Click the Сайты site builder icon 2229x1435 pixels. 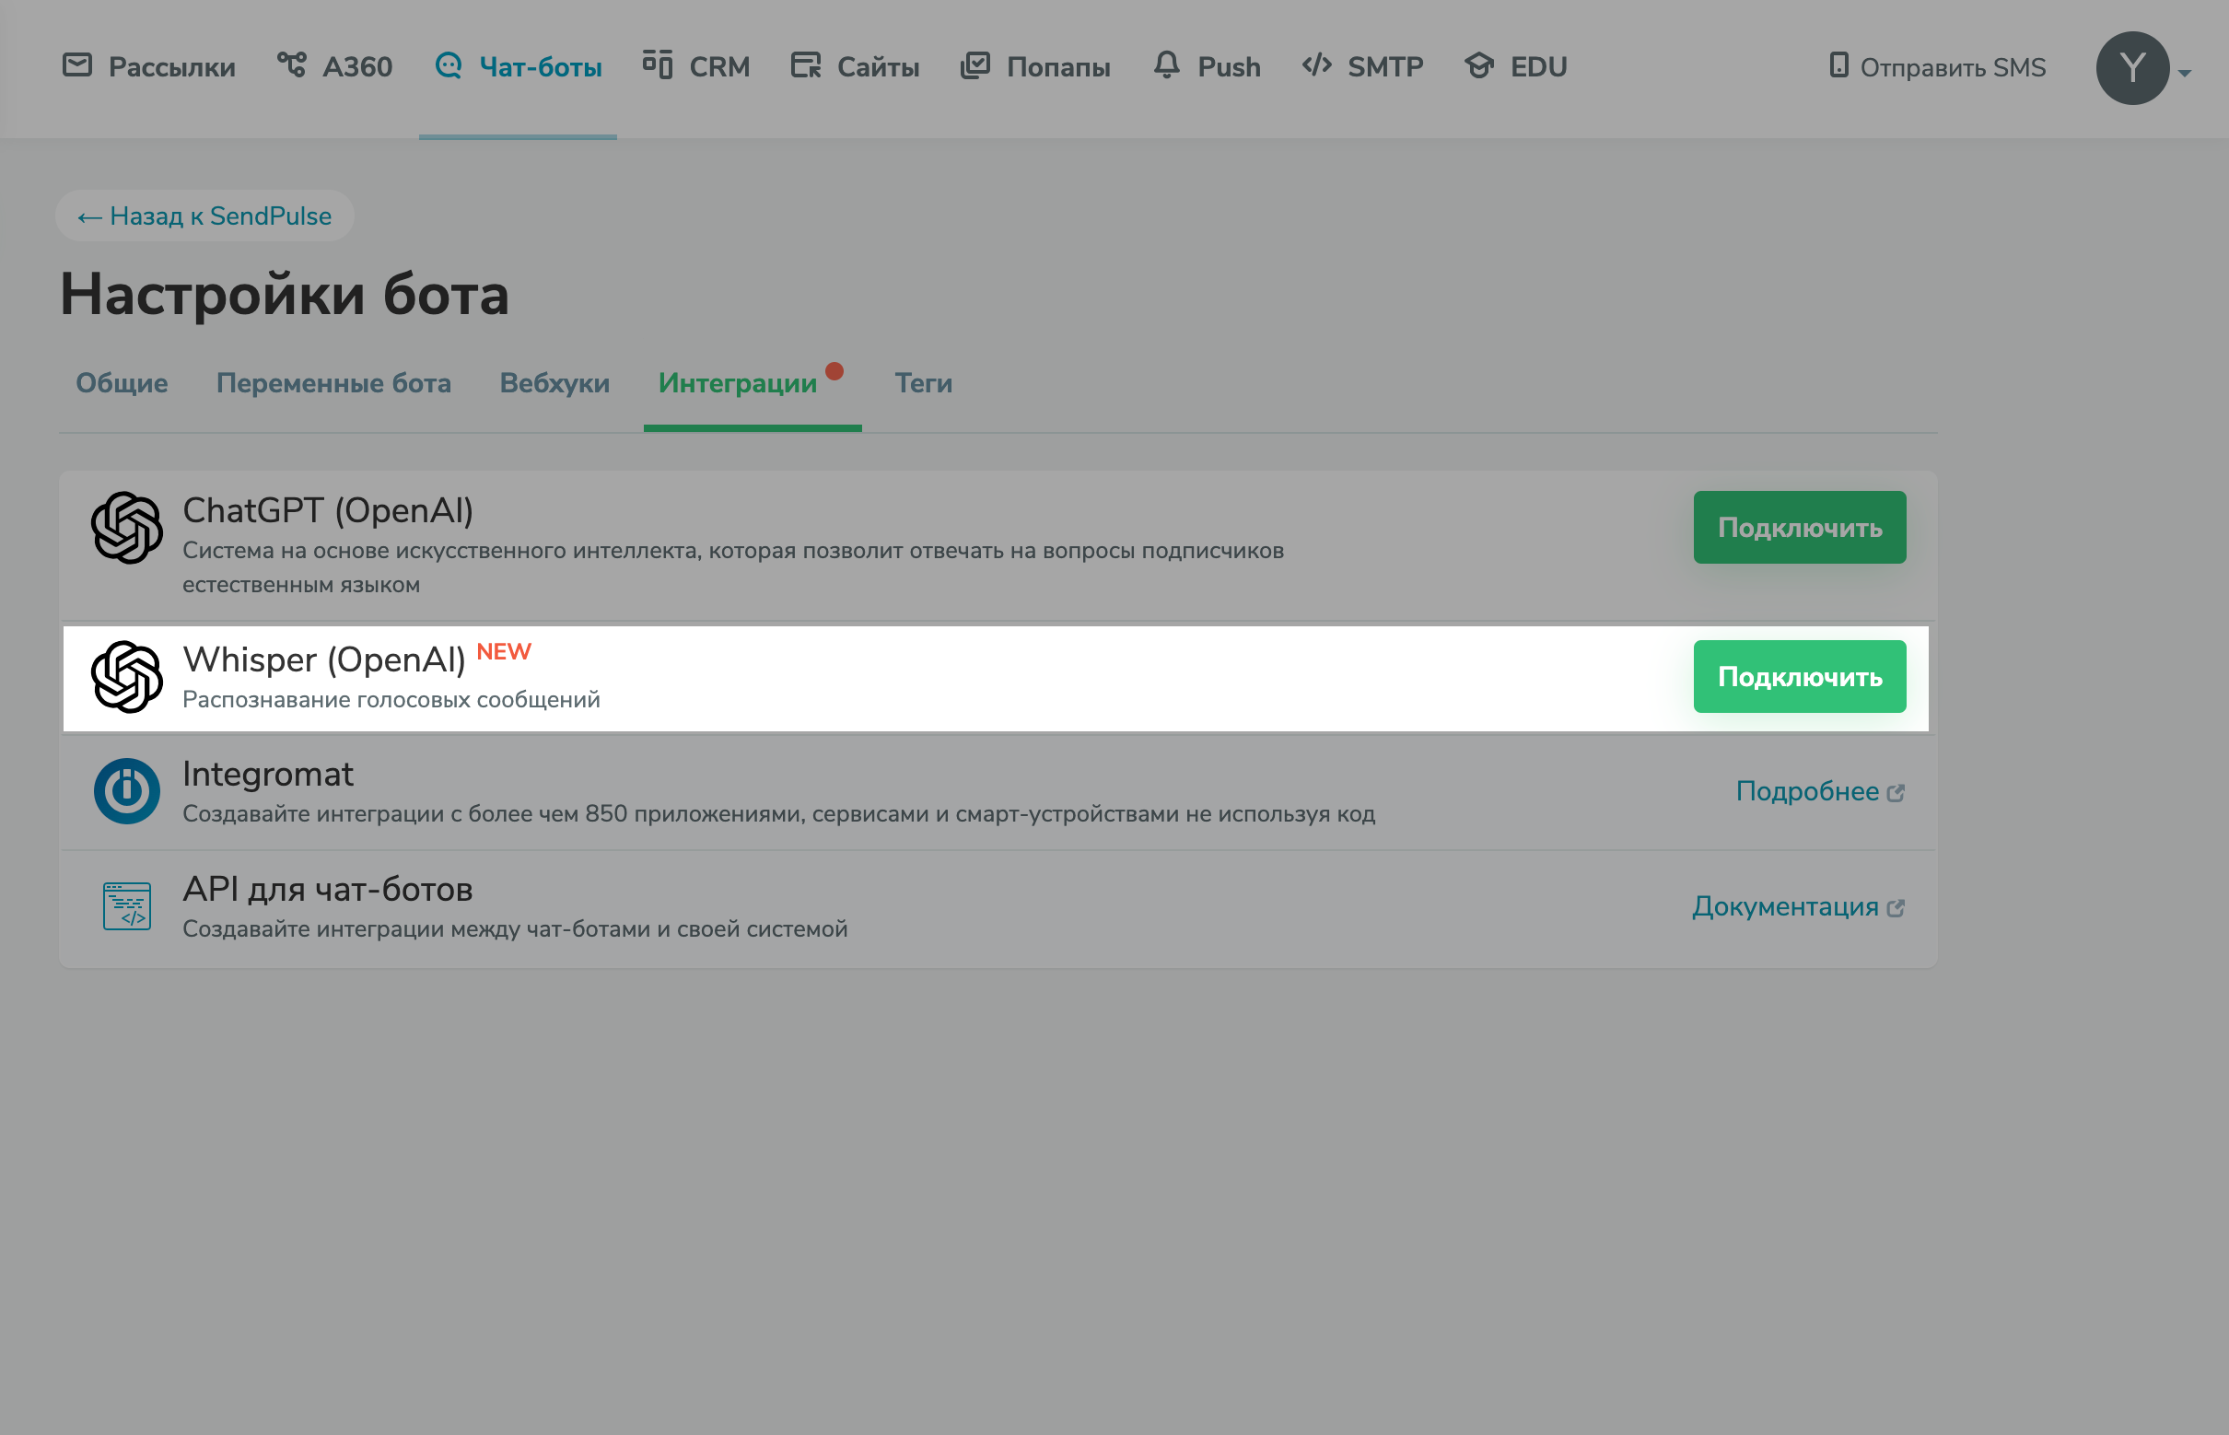[x=806, y=65]
